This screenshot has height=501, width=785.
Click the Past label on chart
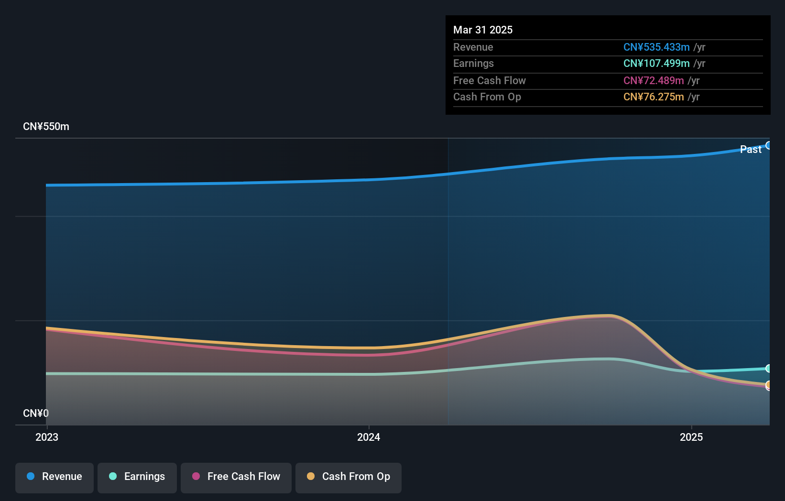coord(751,149)
